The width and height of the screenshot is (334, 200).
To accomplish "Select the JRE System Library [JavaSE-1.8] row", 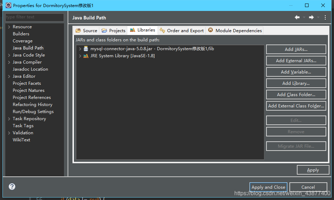I will [123, 56].
